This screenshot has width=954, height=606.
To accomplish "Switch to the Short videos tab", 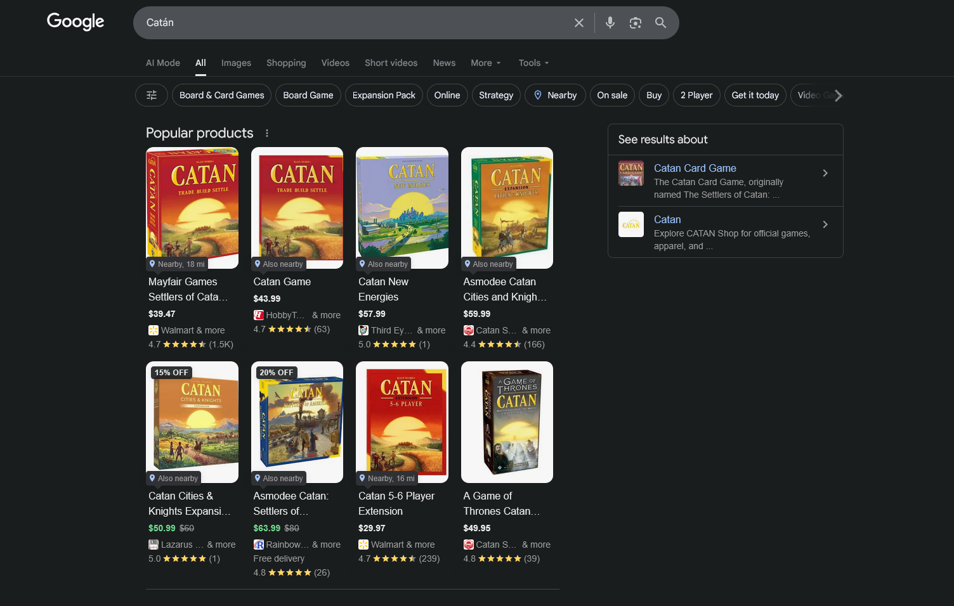I will [x=391, y=63].
